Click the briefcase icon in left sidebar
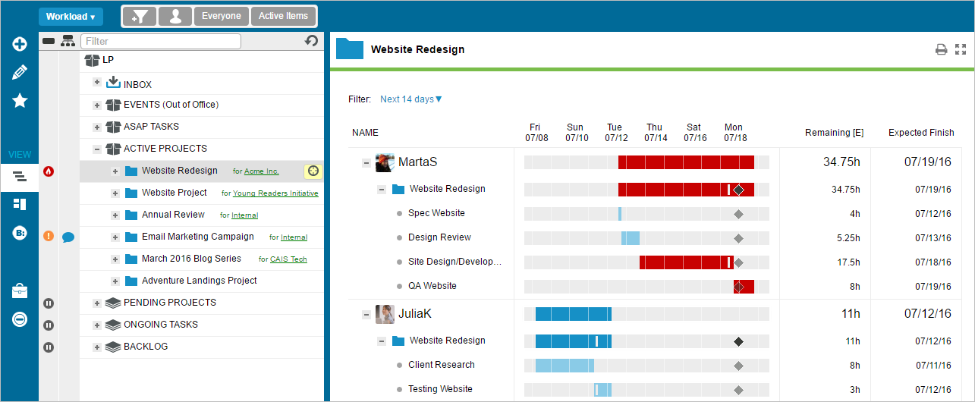This screenshot has height=402, width=975. (x=20, y=291)
